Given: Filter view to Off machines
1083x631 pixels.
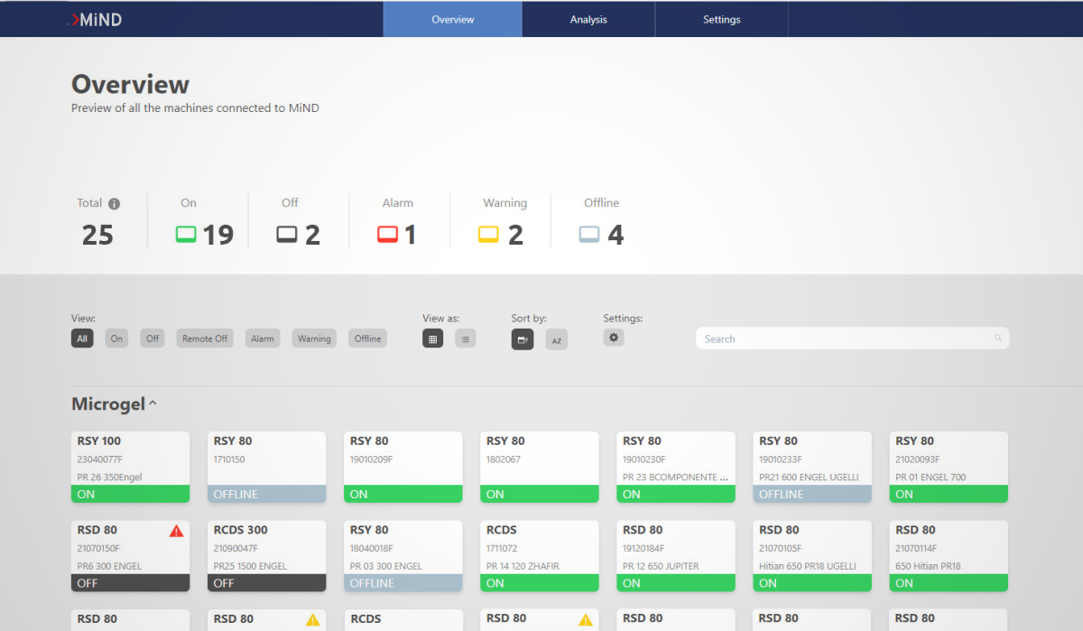Looking at the screenshot, I should 153,339.
